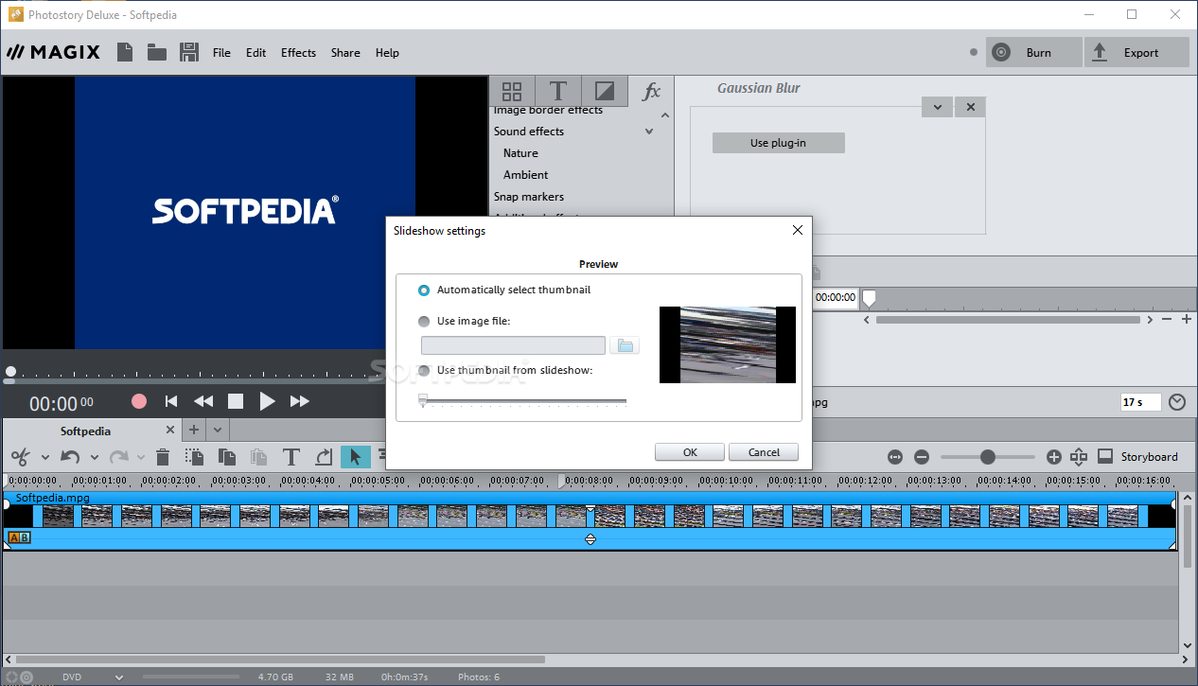
Task: Zoom in the timeline with plus icon
Action: coord(1054,457)
